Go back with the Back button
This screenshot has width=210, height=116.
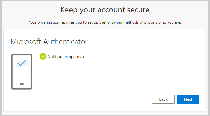click(163, 99)
